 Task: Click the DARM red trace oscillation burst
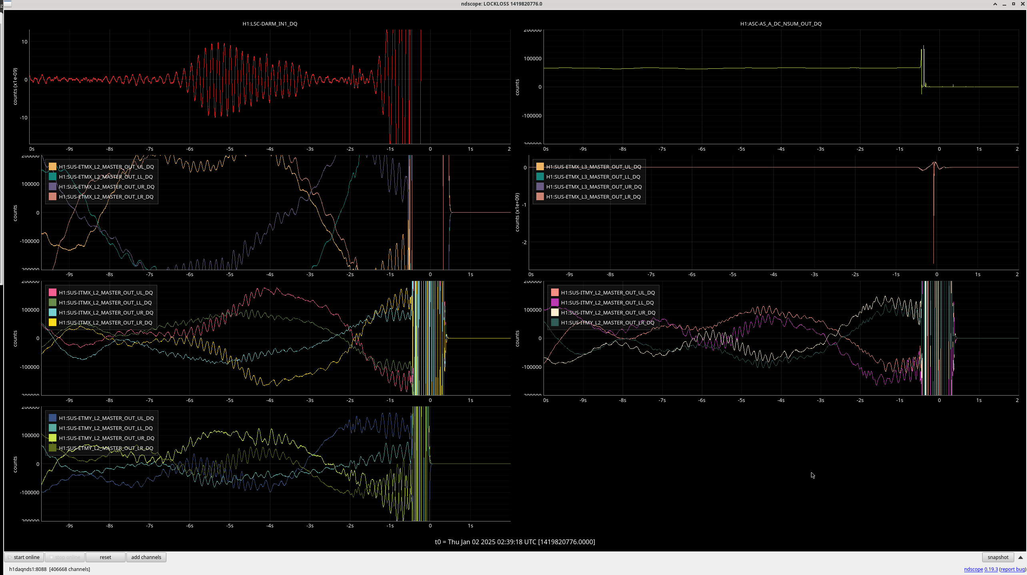(218, 80)
